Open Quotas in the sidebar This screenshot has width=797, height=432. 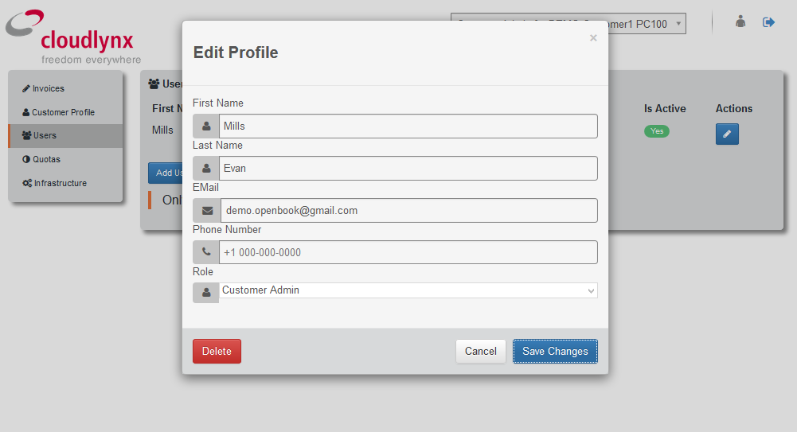(65, 159)
